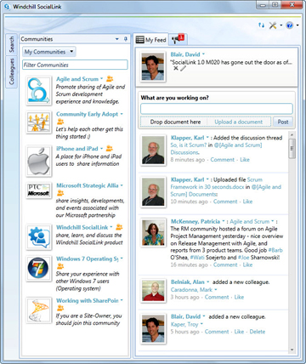Click members icon under Working with SharePoint

point(60,308)
